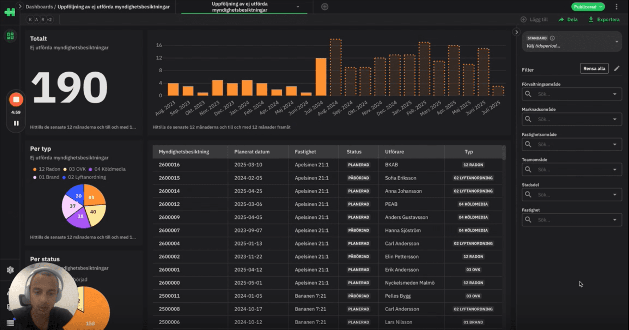Click the R user avatar
The image size is (629, 330).
click(42, 20)
